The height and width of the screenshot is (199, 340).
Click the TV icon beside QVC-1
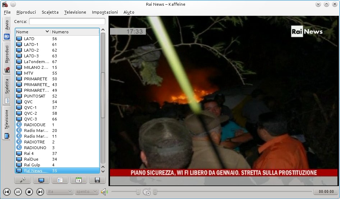19,108
